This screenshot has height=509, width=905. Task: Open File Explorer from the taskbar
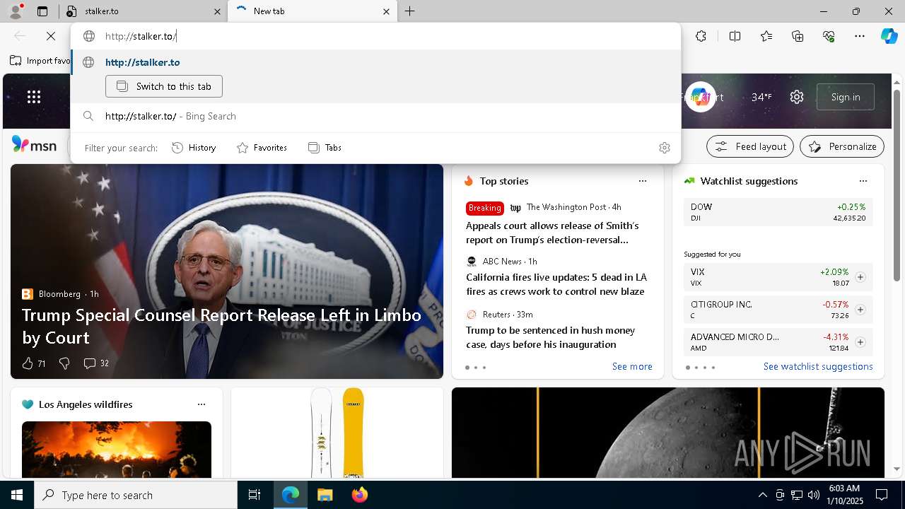[x=325, y=495]
